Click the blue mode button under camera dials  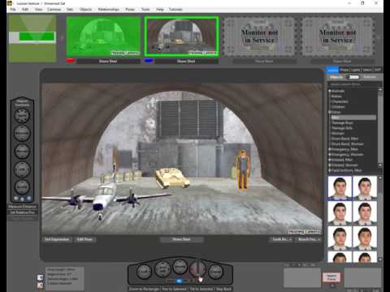click(x=179, y=281)
